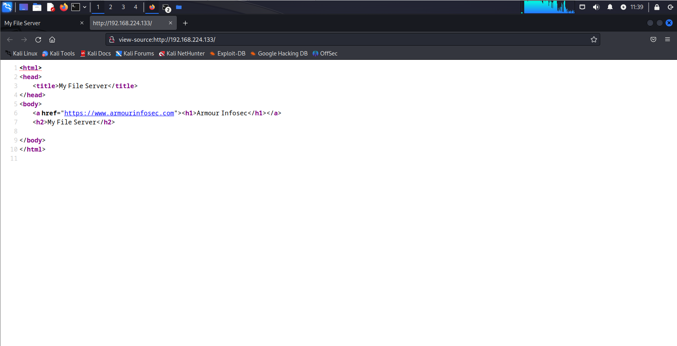Go to the Firefox home page
The height and width of the screenshot is (346, 677).
52,39
